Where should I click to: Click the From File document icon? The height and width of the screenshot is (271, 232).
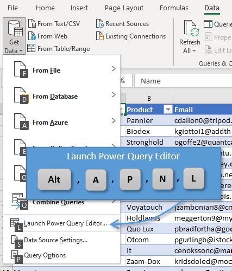coord(21,70)
